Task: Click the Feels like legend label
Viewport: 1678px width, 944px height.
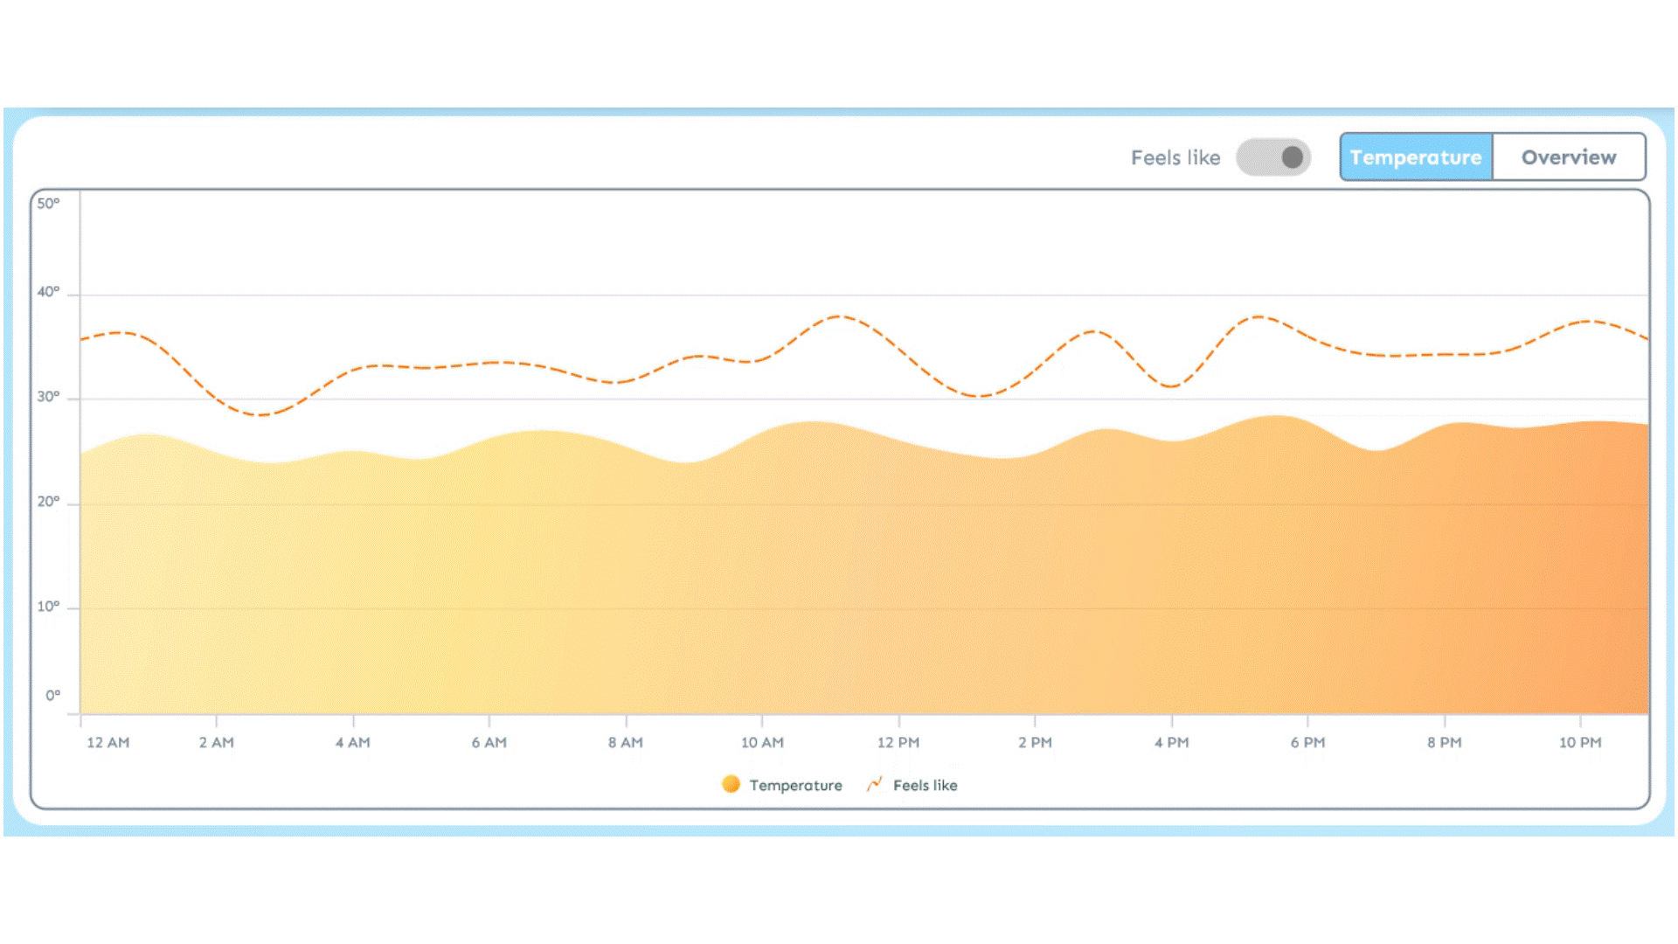Action: [x=925, y=785]
